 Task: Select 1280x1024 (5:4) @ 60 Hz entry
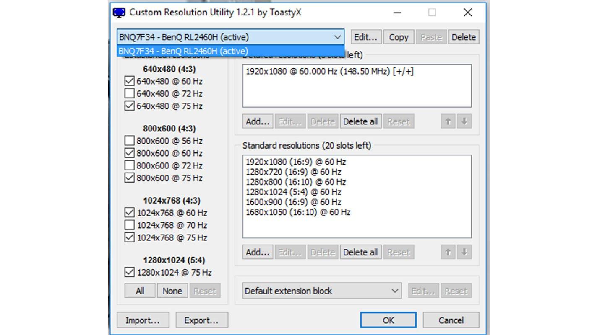point(293,192)
